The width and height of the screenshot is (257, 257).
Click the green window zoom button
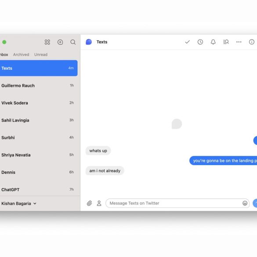(x=4, y=42)
